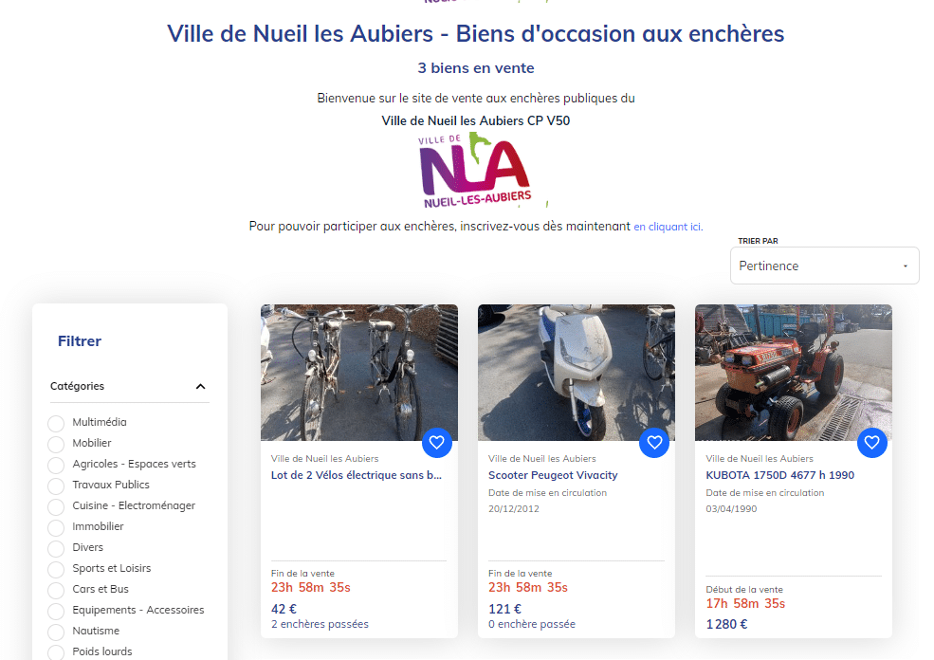Open the Scooter Peugeot Vivacity listing title
Screen dimensions: 934x660
coord(553,475)
